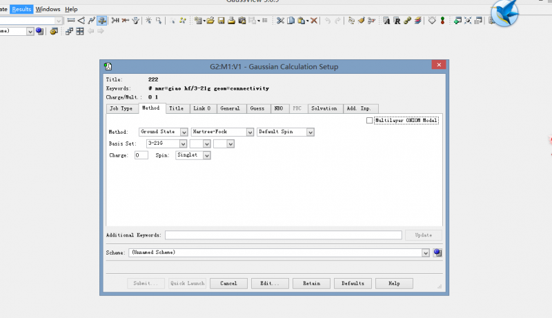Viewport: 552px width, 318px height.
Task: Switch to the NBO tab
Action: pos(279,108)
